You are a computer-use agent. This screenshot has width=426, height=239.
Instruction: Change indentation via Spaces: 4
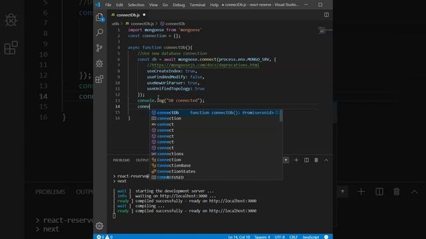click(x=262, y=237)
